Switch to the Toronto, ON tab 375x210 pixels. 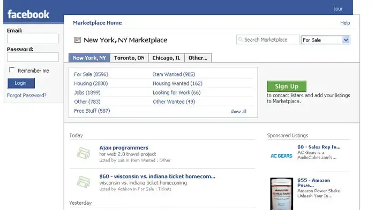(x=129, y=58)
